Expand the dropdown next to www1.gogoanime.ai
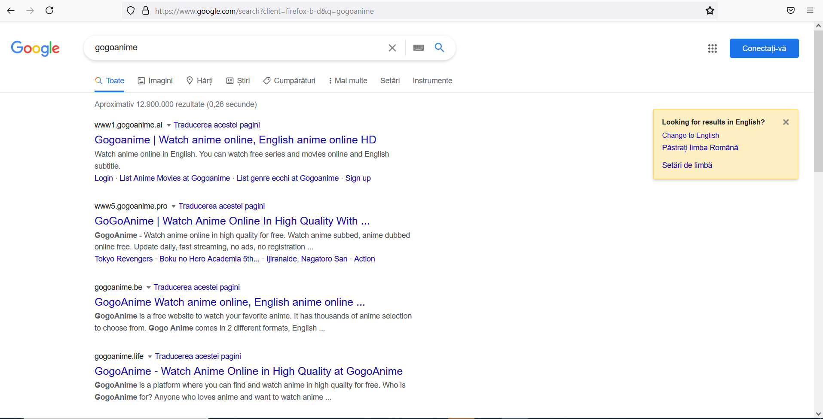823x419 pixels. [x=168, y=125]
